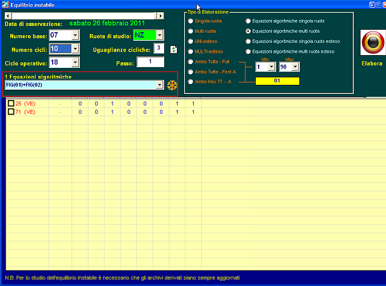Viewport: 386px width, 286px height.
Task: Click the yellow 01 field
Action: coord(276,81)
